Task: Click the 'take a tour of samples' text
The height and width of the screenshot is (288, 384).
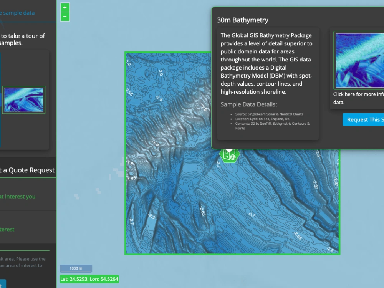Action: click(x=23, y=40)
